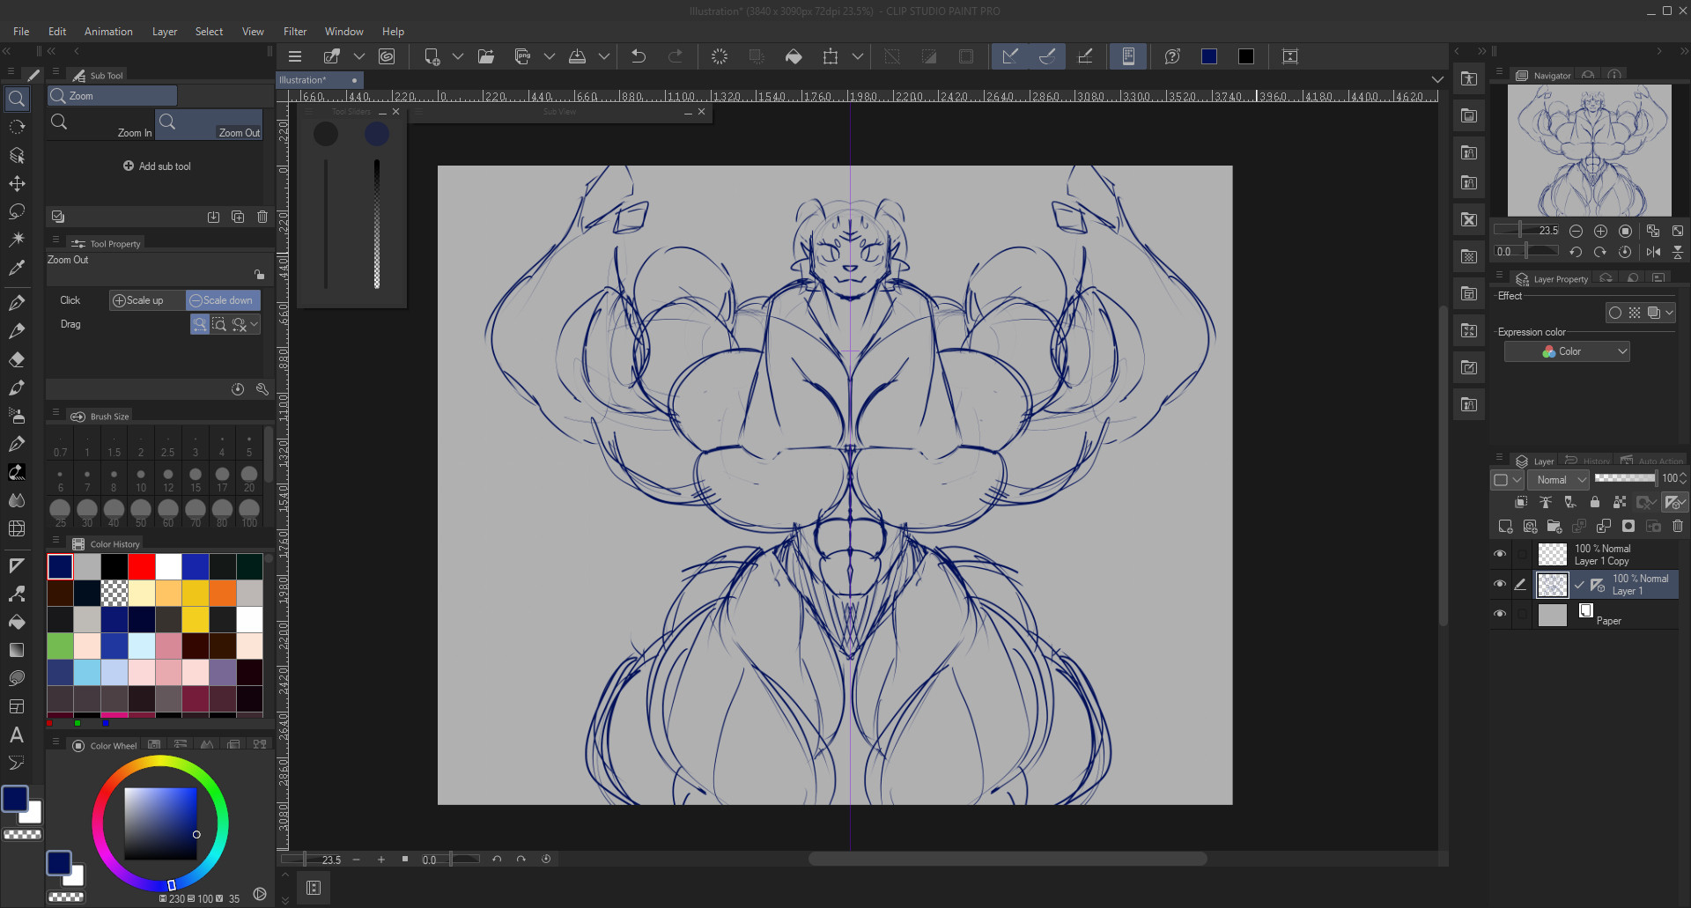The image size is (1691, 908).
Task: Duplicate sub tool icon
Action: [238, 217]
